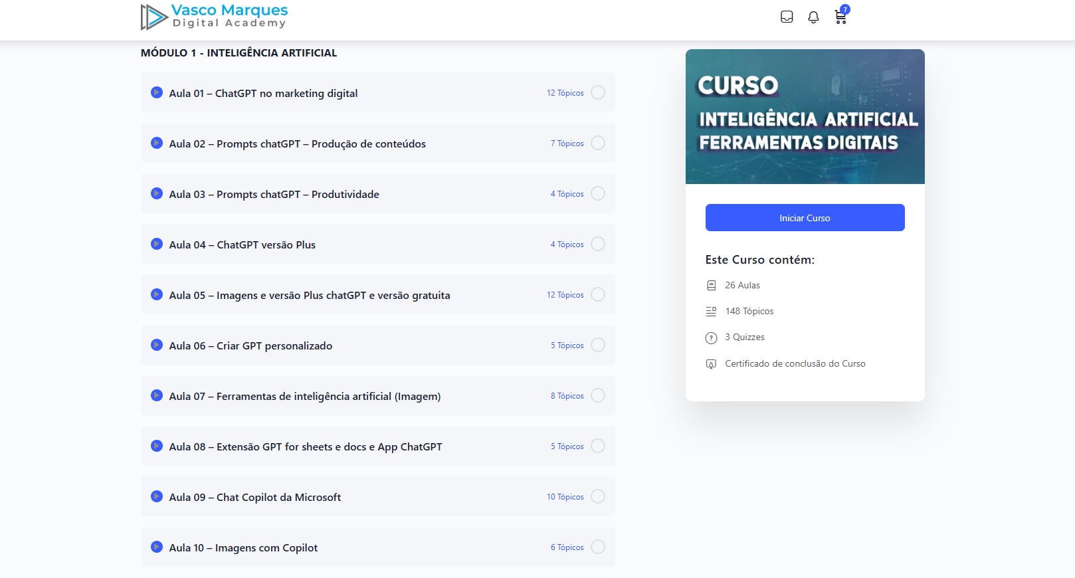Open lesson Aula 08 – Extensão GPT for sheets
1075x578 pixels.
305,447
